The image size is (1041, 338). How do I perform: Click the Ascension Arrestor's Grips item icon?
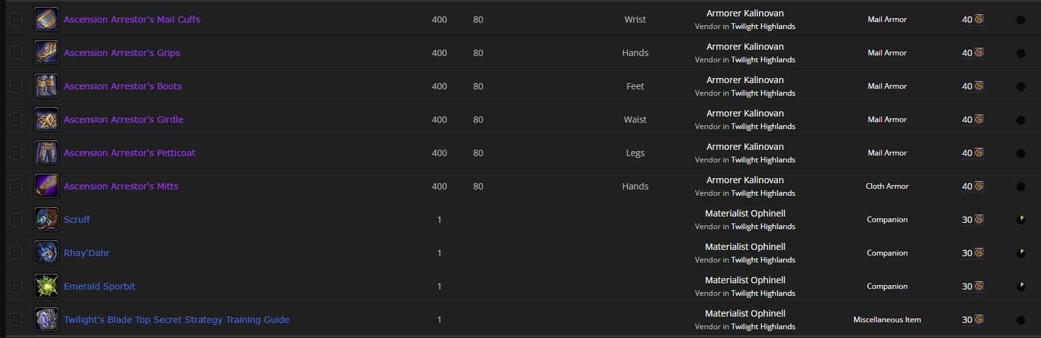coord(47,53)
